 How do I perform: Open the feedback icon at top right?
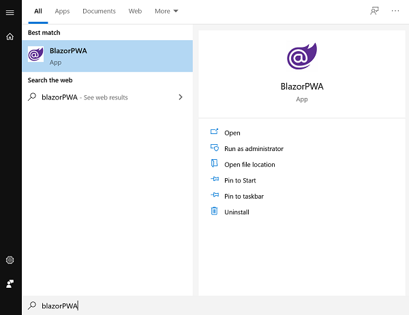[374, 11]
